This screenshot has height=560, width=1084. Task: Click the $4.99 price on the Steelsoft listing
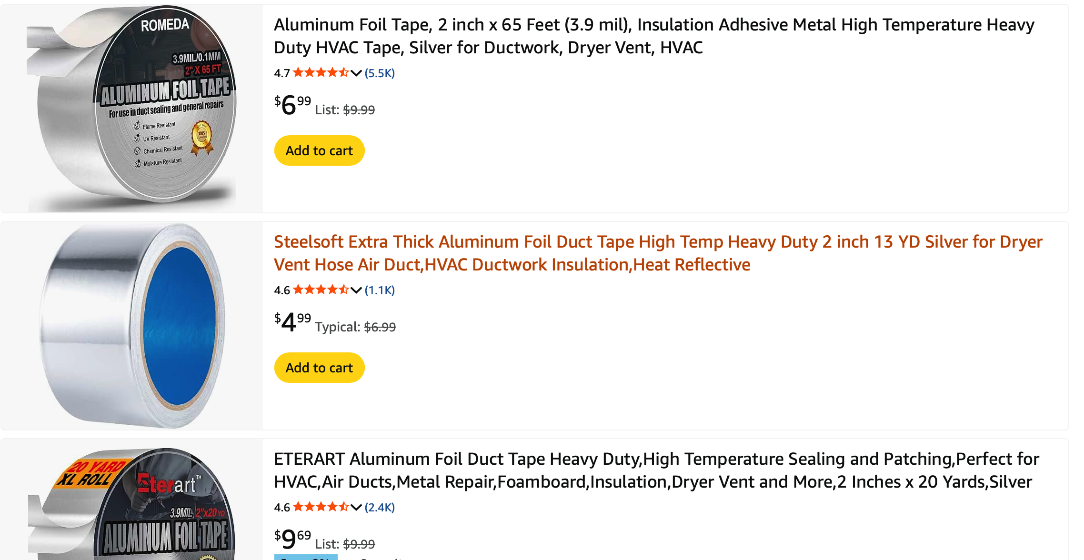pyautogui.click(x=292, y=322)
